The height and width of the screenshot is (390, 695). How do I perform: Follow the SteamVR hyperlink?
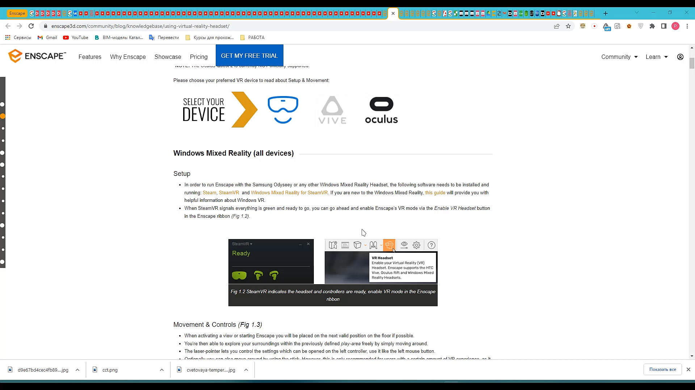pyautogui.click(x=229, y=193)
